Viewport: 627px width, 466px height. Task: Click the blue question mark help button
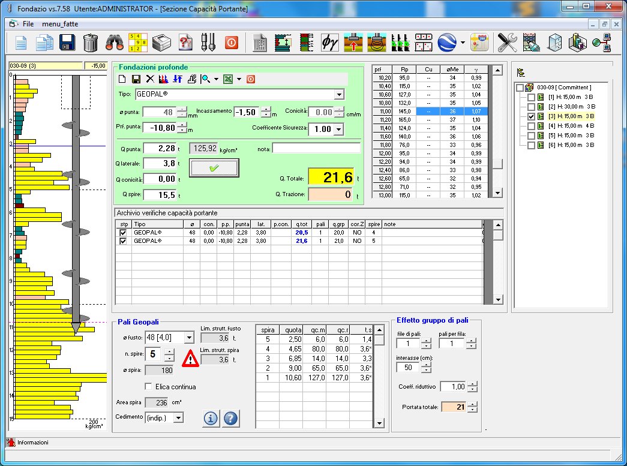pos(231,419)
